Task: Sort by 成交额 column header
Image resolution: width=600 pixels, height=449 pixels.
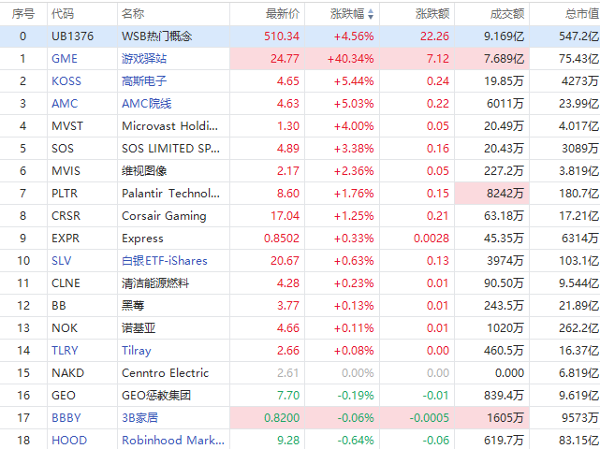Action: 507,14
